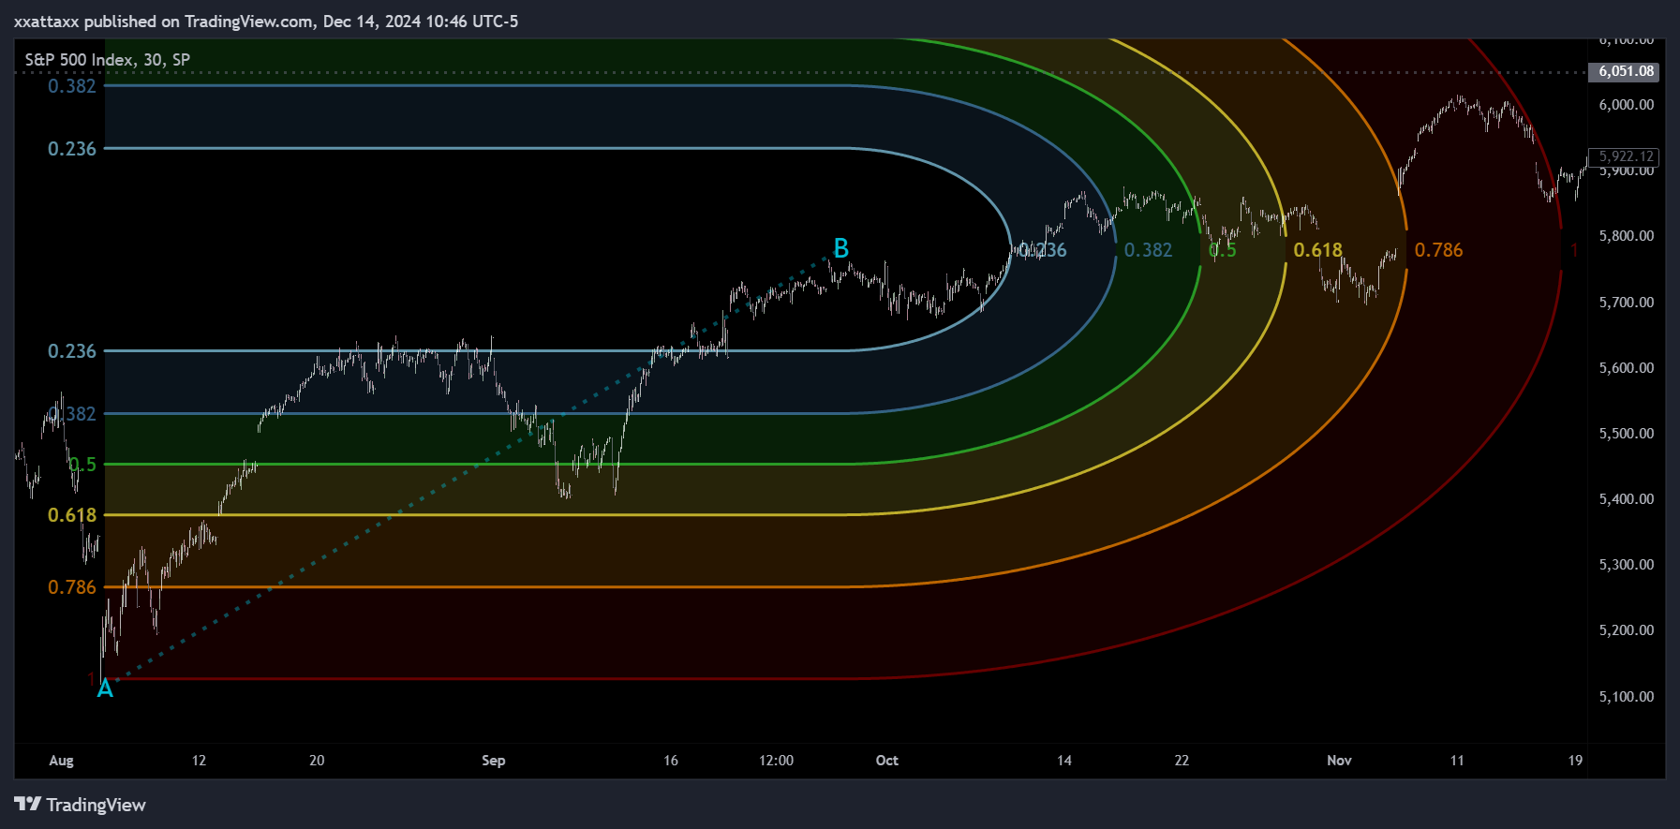This screenshot has width=1680, height=829.
Task: Click the 5,700.00 price axis label
Action: pos(1627,302)
